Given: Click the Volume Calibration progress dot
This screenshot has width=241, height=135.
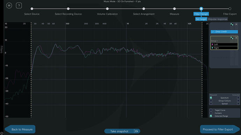Looking at the screenshot, I should (x=107, y=9).
